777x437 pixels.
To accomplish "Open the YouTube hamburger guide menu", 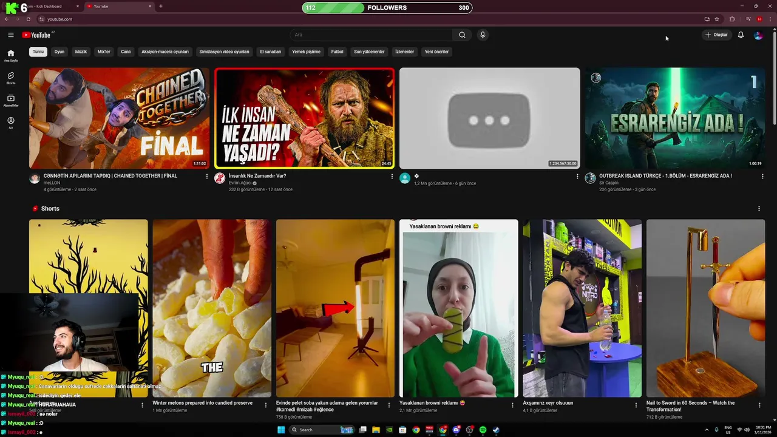I will click(11, 35).
